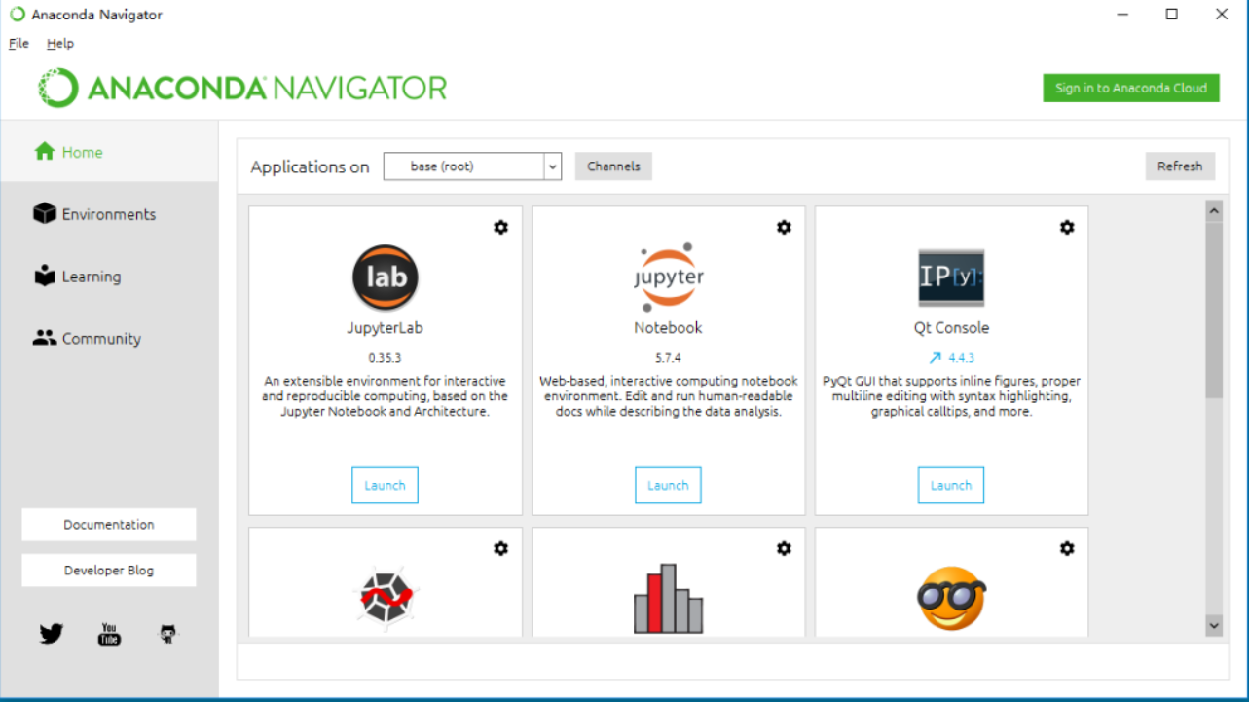Open Notebook settings gear
The height and width of the screenshot is (702, 1249).
click(784, 227)
